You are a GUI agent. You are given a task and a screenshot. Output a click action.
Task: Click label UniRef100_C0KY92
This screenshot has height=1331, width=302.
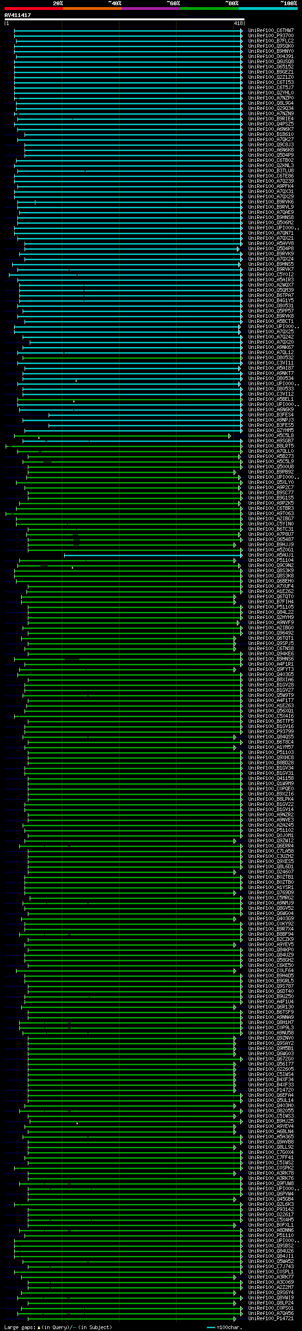pos(271,924)
